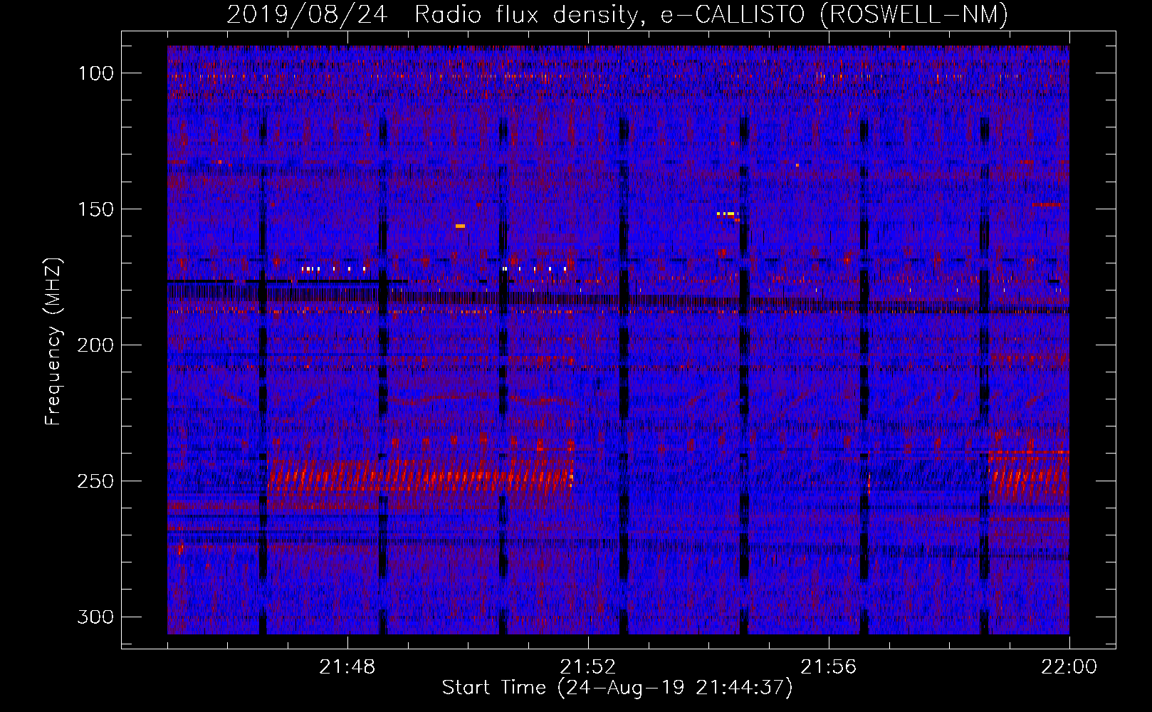Image resolution: width=1152 pixels, height=712 pixels.
Task: Click the "Frequency (MHZ)" axis label
Action: pos(53,341)
